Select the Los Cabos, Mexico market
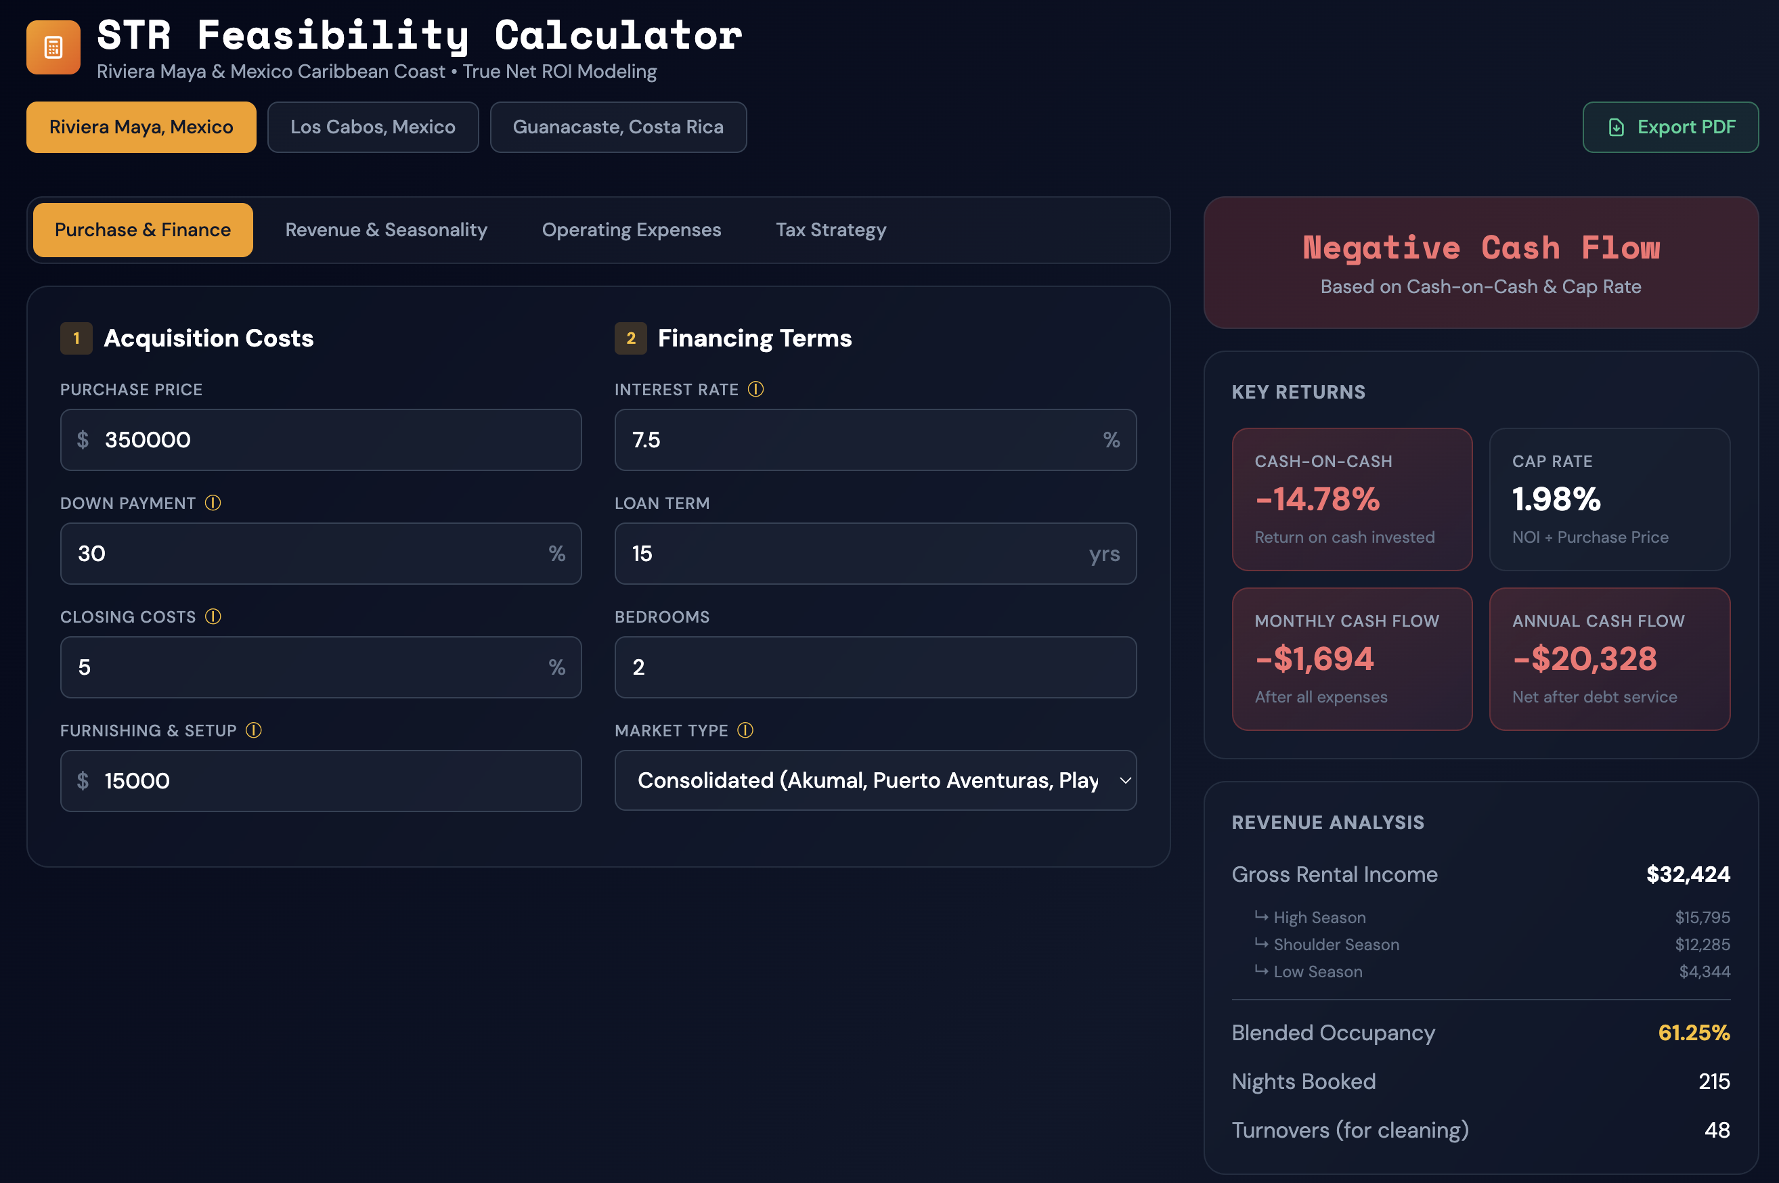The image size is (1779, 1183). click(373, 127)
